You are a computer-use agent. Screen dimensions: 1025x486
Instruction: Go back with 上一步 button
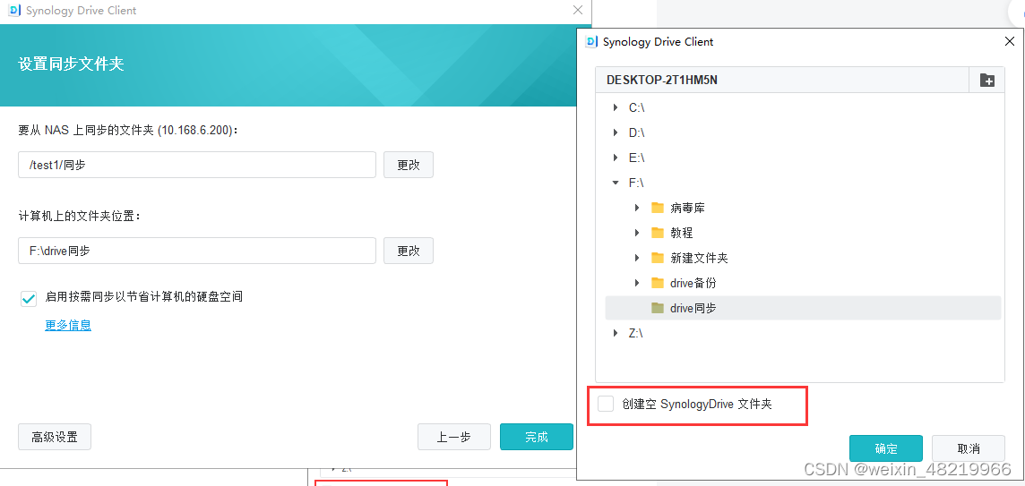453,437
